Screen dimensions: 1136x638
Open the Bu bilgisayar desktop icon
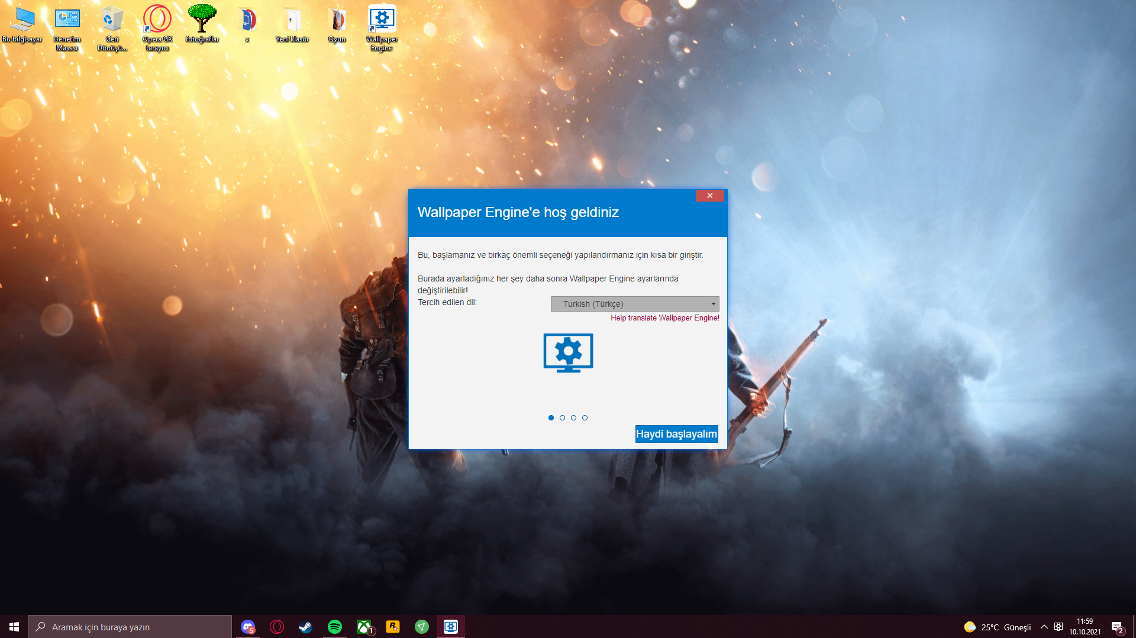[22, 25]
